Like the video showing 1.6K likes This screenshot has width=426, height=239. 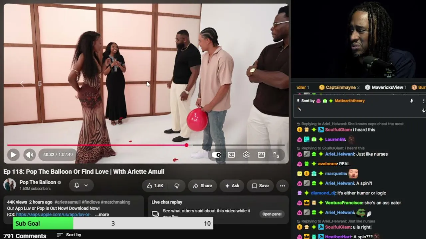(x=155, y=186)
